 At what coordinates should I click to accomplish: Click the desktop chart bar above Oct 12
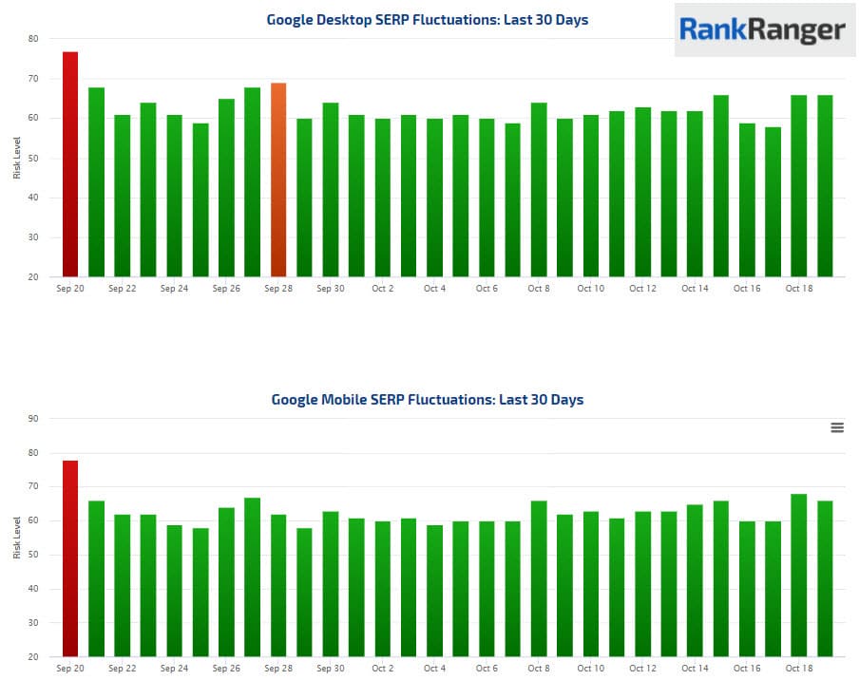point(642,192)
